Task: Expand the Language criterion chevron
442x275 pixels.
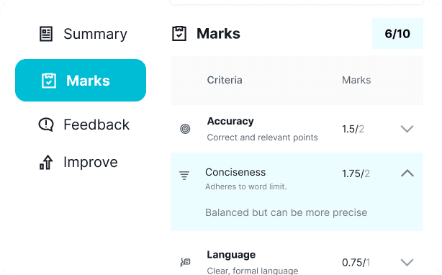Action: click(407, 262)
